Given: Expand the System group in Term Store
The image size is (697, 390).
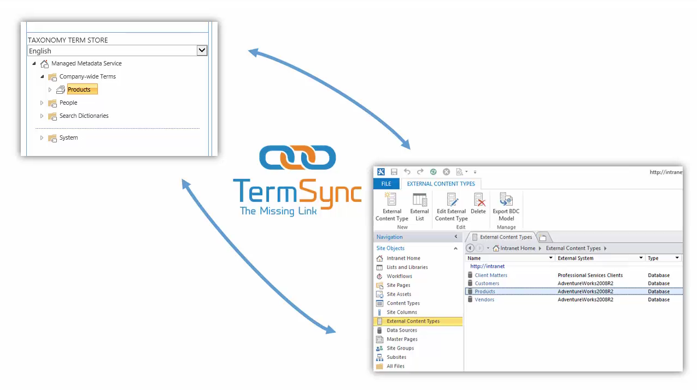Looking at the screenshot, I should coord(42,137).
